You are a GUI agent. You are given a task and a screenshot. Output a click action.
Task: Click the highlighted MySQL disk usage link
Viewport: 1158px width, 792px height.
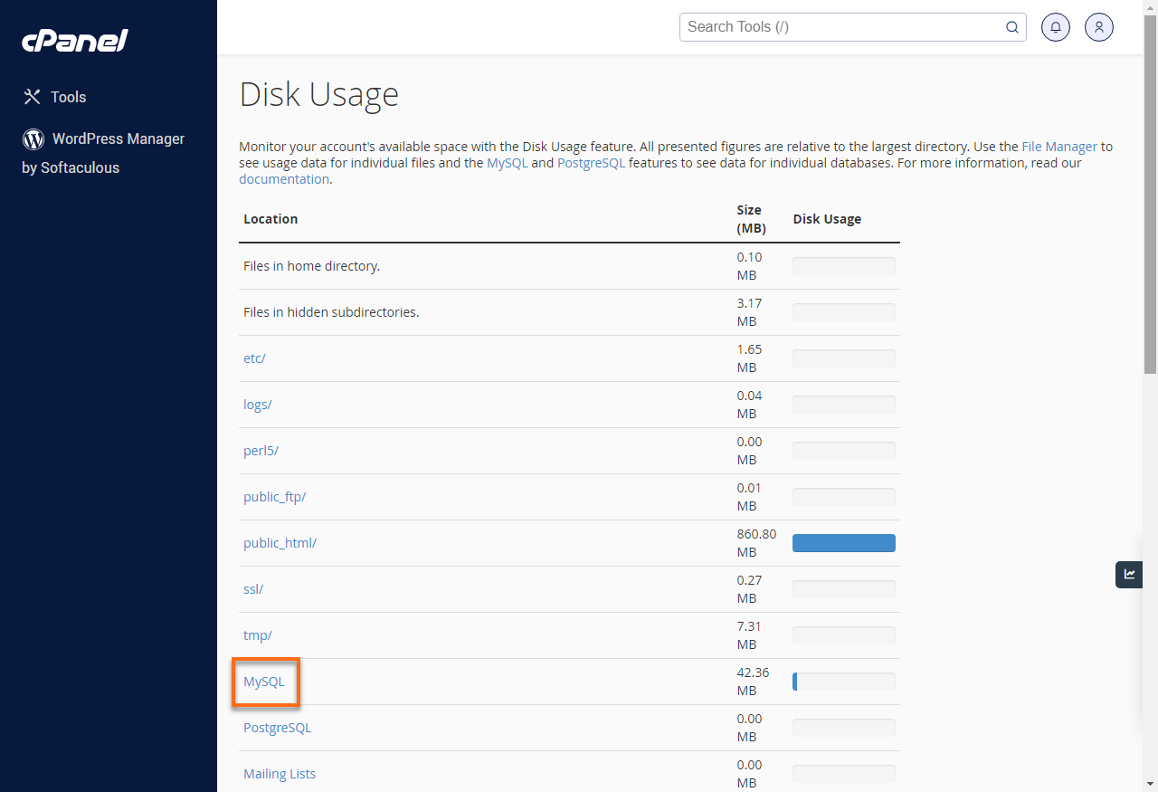264,681
